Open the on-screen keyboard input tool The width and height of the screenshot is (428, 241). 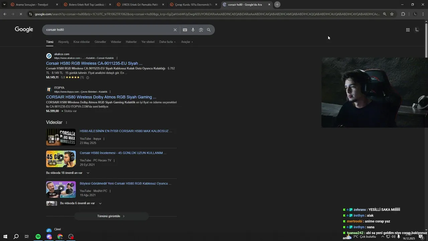[x=185, y=30]
